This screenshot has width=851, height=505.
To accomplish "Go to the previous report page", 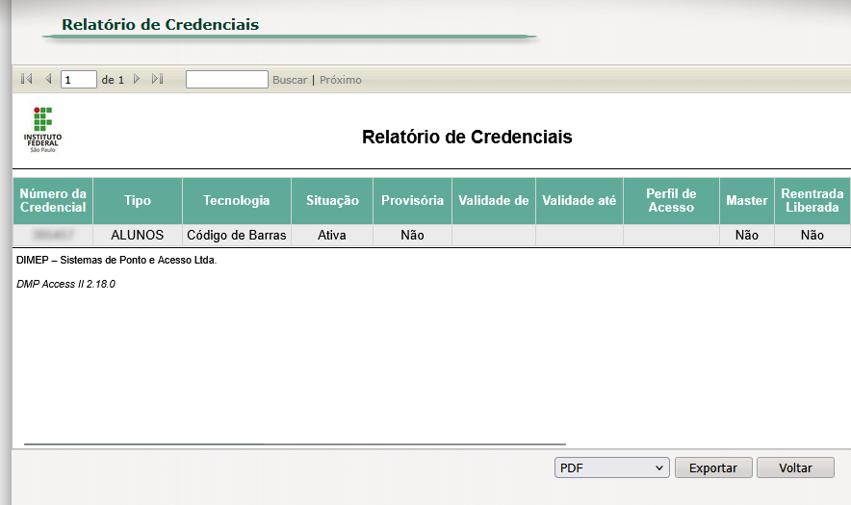I will point(48,79).
